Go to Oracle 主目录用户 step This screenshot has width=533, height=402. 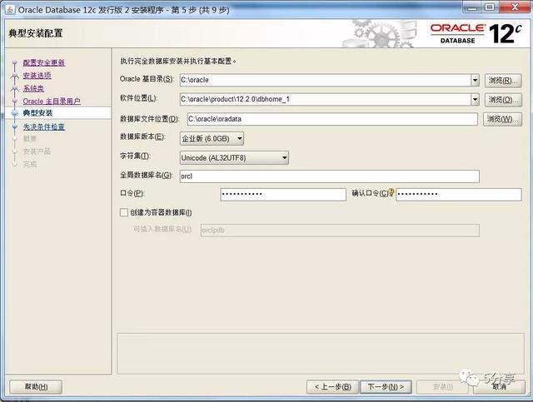click(x=52, y=102)
